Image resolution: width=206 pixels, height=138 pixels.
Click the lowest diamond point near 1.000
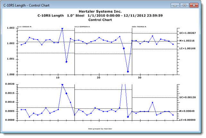coord(128,72)
